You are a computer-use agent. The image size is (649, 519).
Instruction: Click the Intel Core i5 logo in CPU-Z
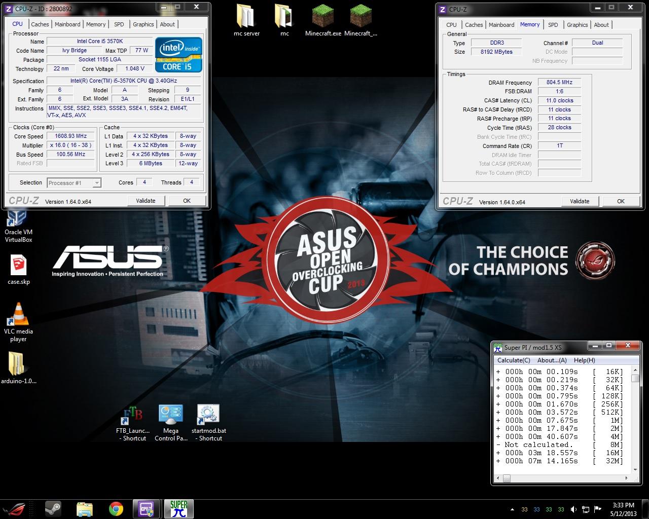[178, 54]
